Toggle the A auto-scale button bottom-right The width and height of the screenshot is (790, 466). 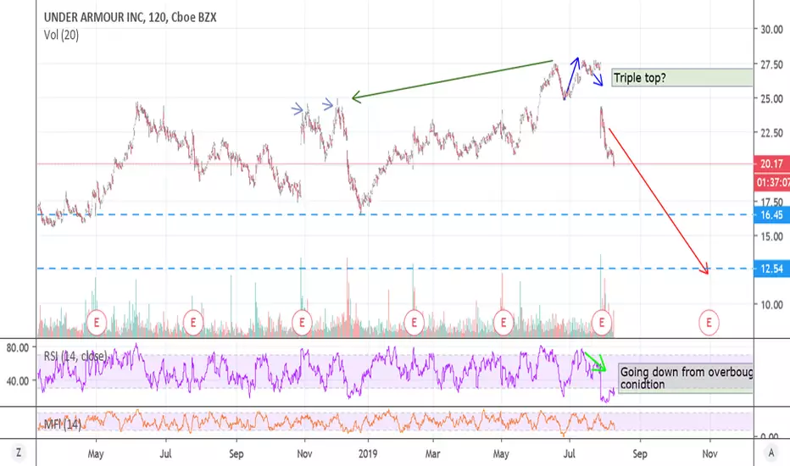(x=771, y=453)
